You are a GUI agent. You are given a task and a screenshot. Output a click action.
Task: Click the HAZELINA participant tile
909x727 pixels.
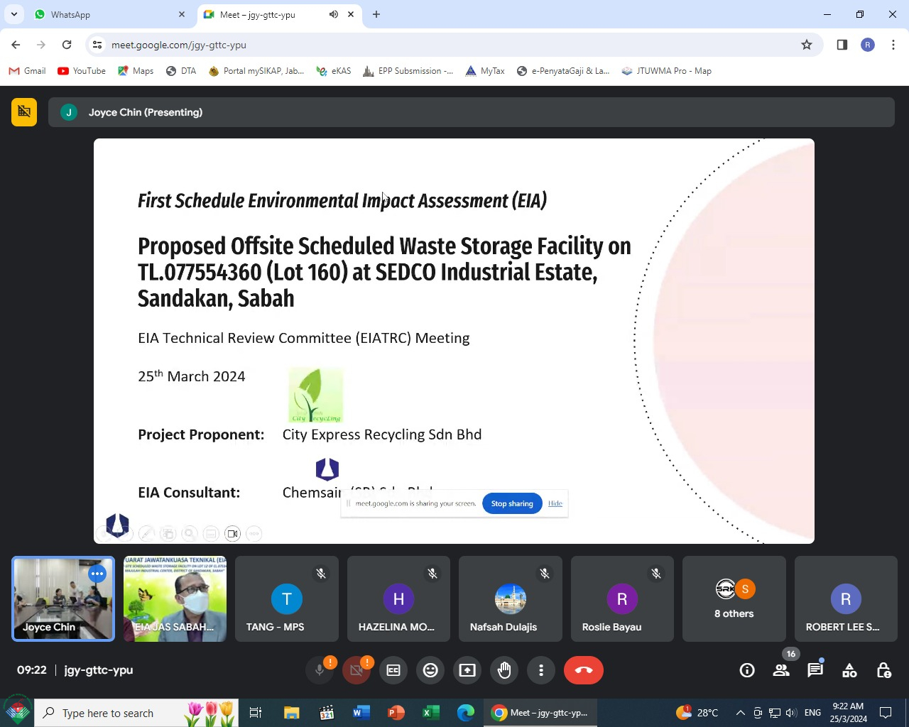click(x=398, y=598)
